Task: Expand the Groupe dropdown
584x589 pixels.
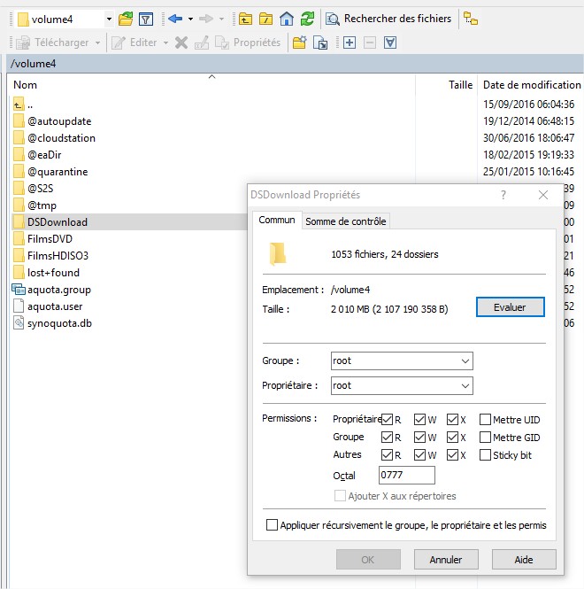Action: (465, 361)
